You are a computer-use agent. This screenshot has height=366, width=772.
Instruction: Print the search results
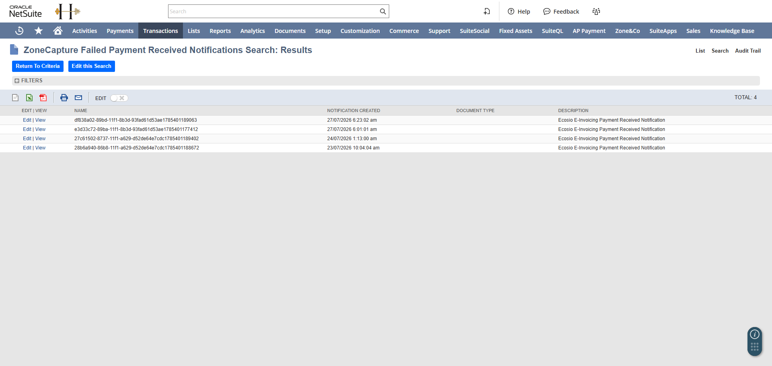[x=64, y=98]
